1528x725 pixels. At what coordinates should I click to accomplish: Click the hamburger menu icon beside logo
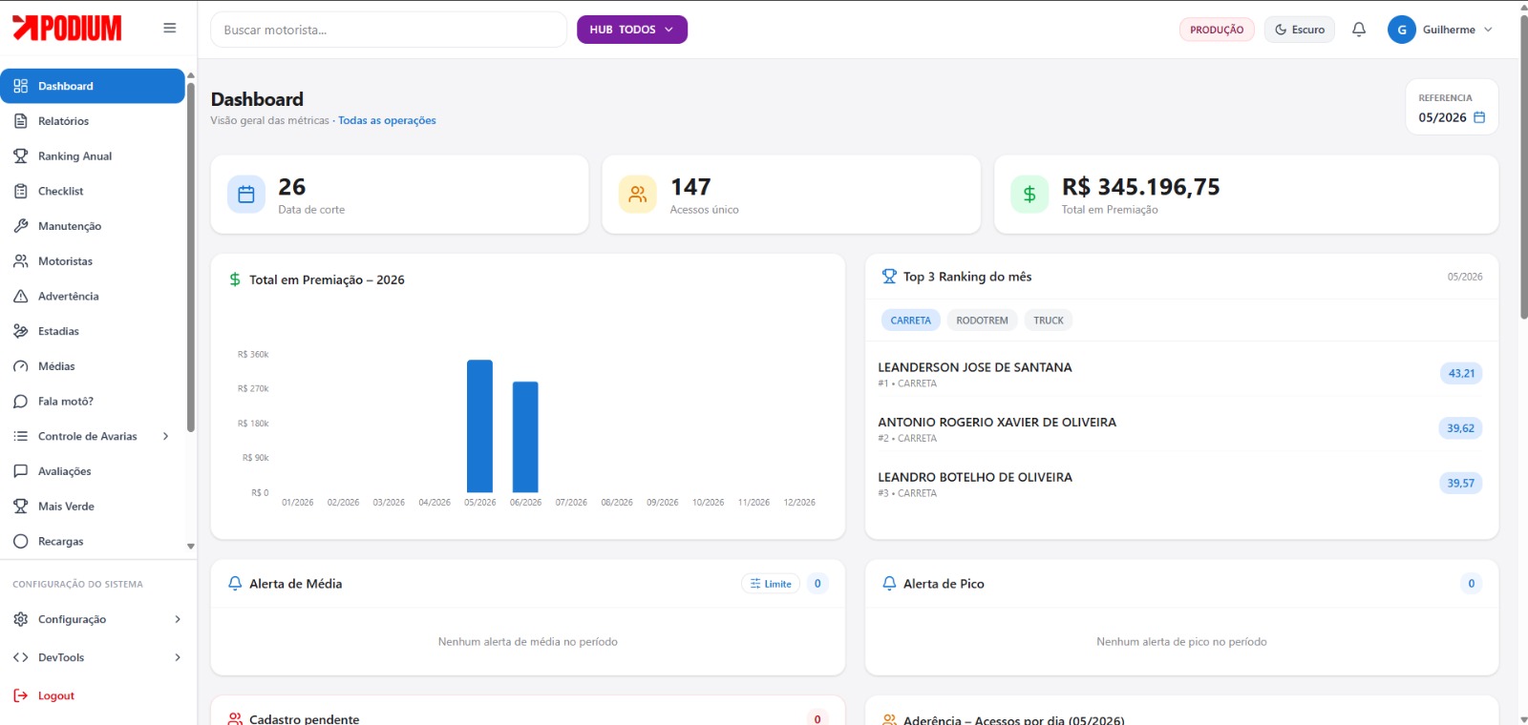(x=170, y=29)
